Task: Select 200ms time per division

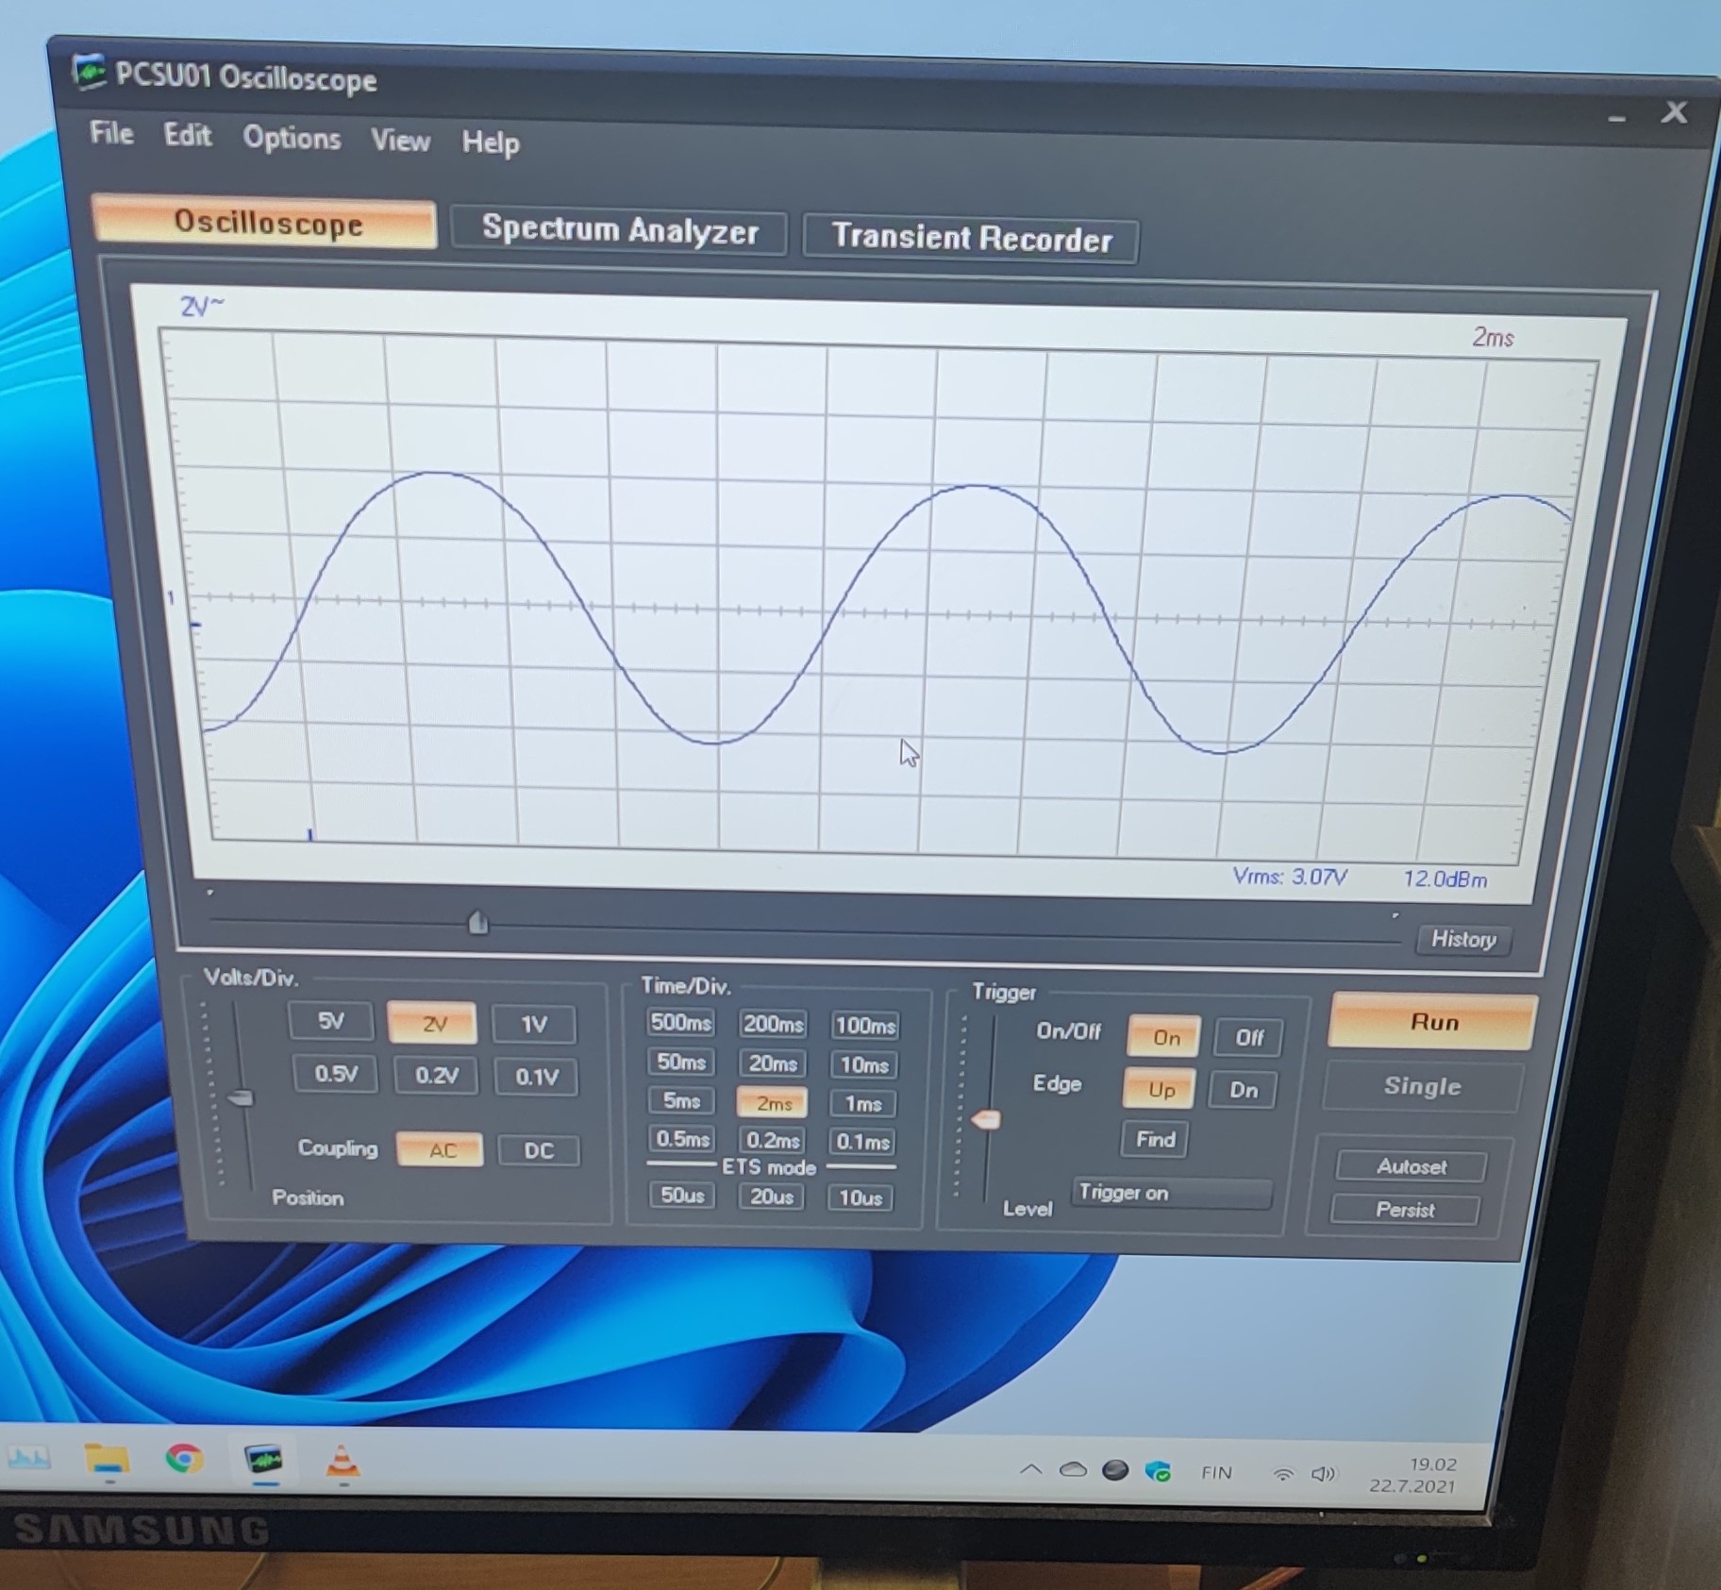Action: [x=773, y=1024]
